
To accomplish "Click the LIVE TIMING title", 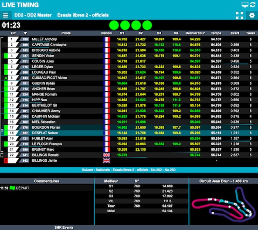I will 20,5.
